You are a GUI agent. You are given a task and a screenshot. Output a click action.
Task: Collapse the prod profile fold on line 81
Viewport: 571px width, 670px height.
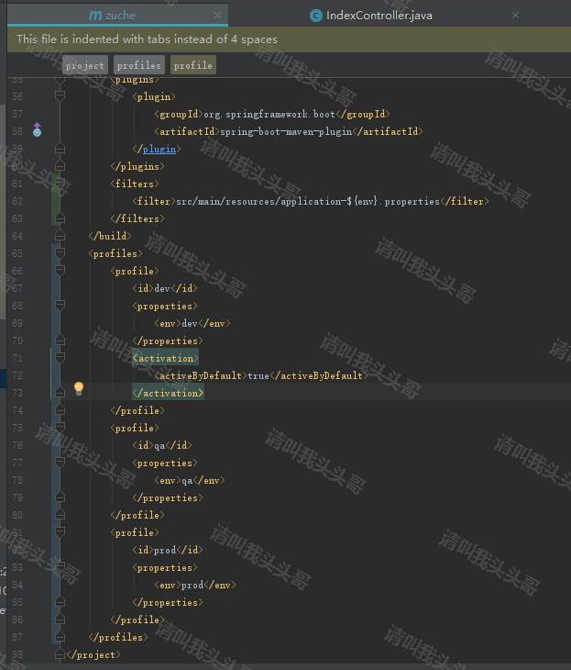pyautogui.click(x=60, y=531)
